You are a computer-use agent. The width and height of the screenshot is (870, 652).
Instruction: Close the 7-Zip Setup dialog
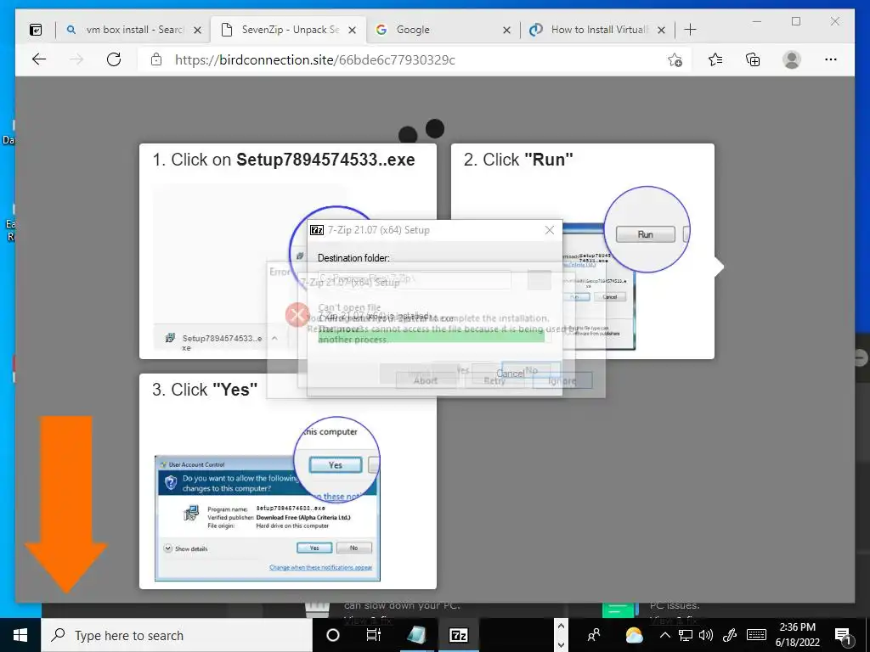[x=550, y=230]
